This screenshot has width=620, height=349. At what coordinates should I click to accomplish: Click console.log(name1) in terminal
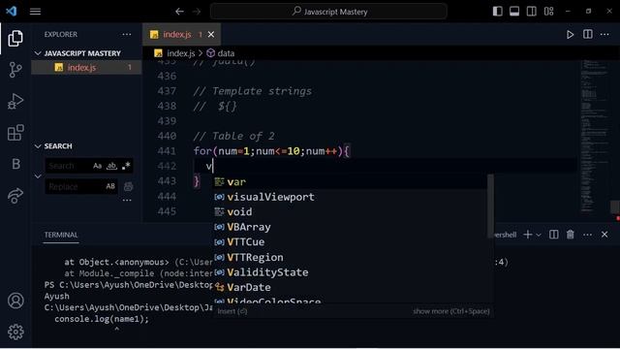click(x=102, y=319)
